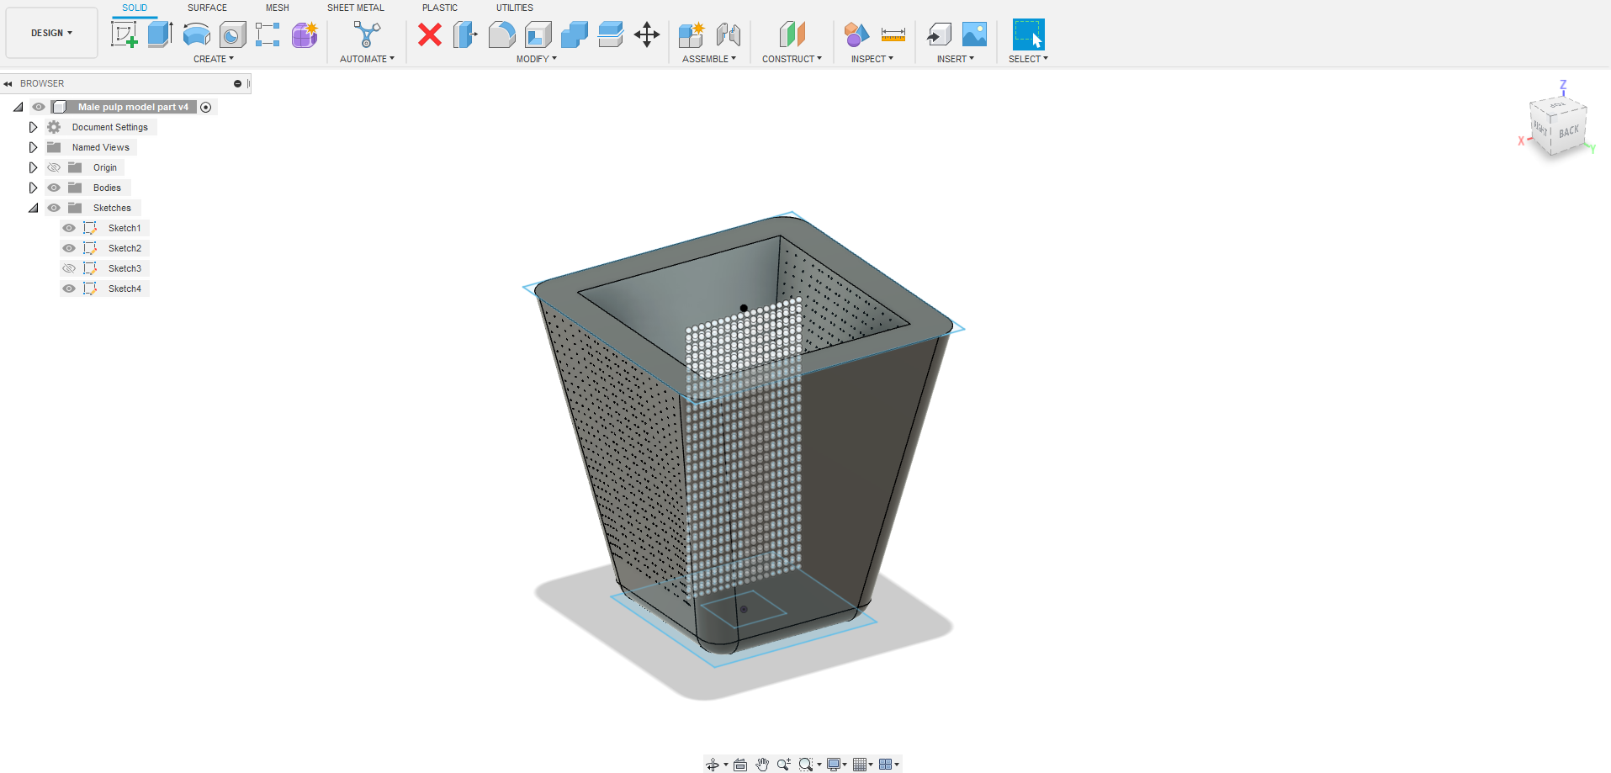Screen dimensions: 1611x773
Task: Click the New Component icon
Action: click(692, 34)
